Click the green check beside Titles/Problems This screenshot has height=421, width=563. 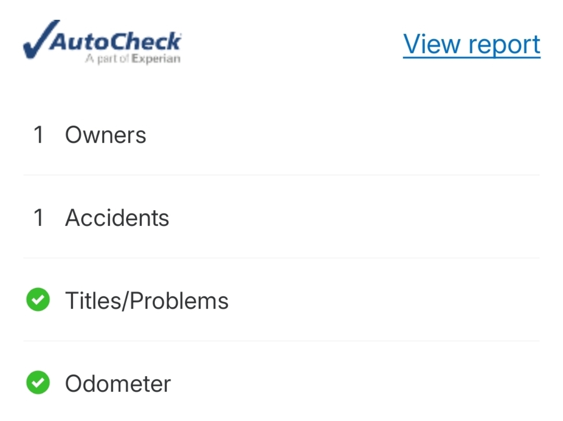click(38, 300)
